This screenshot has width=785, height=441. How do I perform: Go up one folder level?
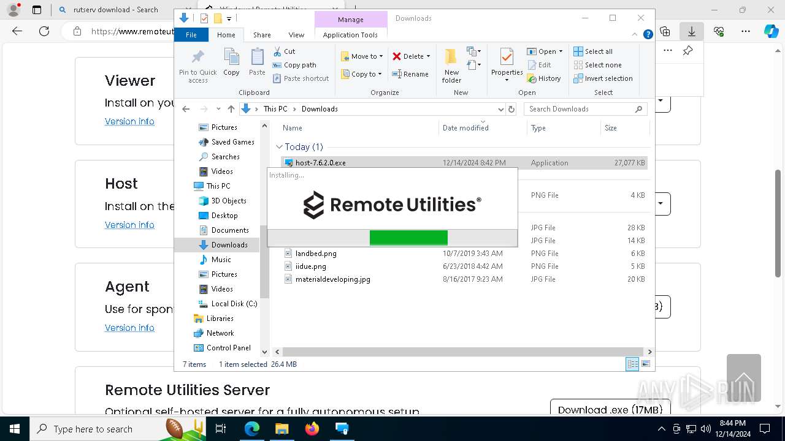[231, 109]
